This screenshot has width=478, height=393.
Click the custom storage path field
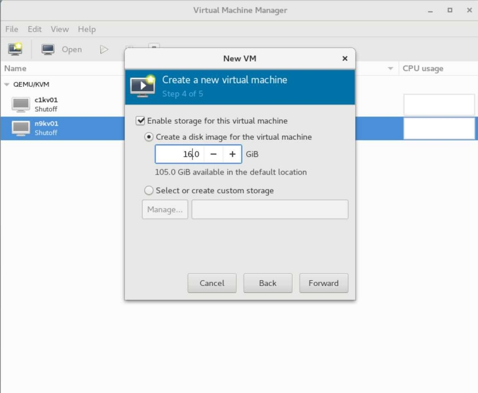pos(270,209)
